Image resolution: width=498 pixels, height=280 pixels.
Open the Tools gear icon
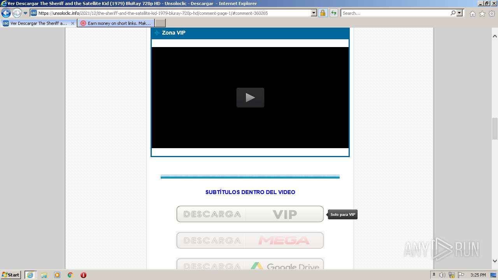492,14
